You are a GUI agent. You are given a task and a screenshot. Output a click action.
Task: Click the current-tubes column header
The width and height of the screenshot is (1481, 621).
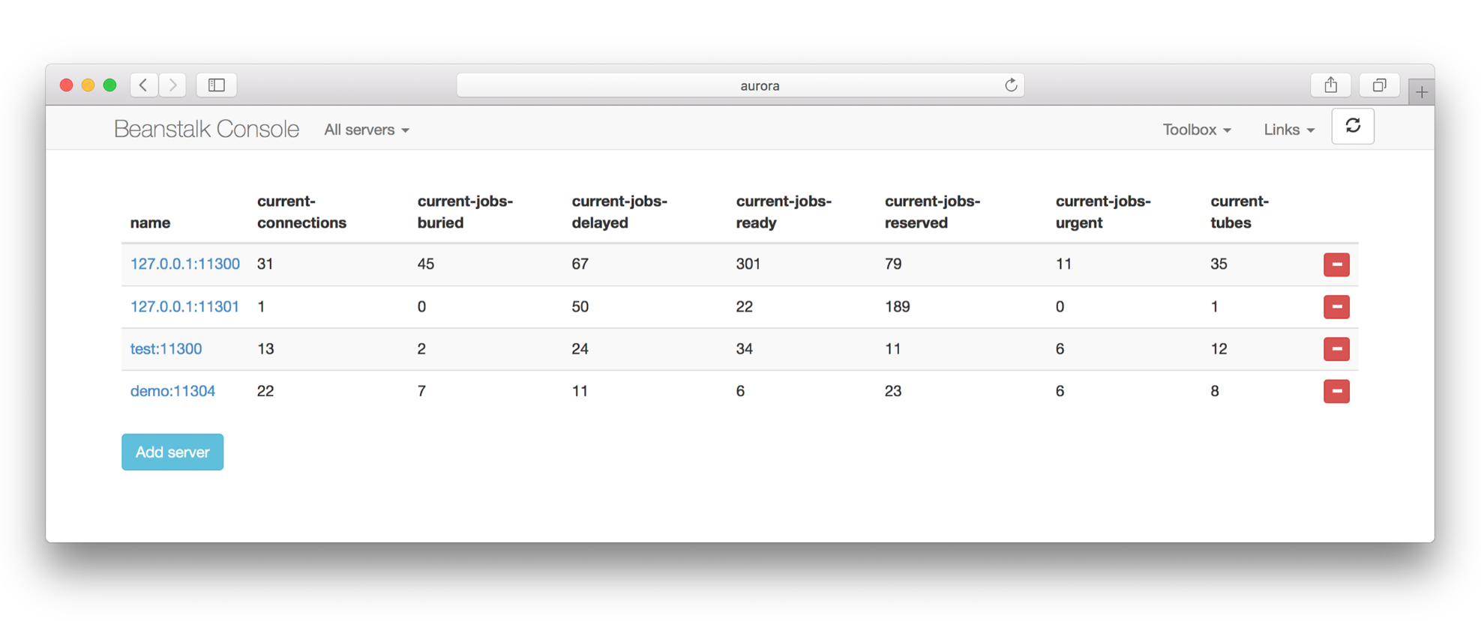[1240, 212]
